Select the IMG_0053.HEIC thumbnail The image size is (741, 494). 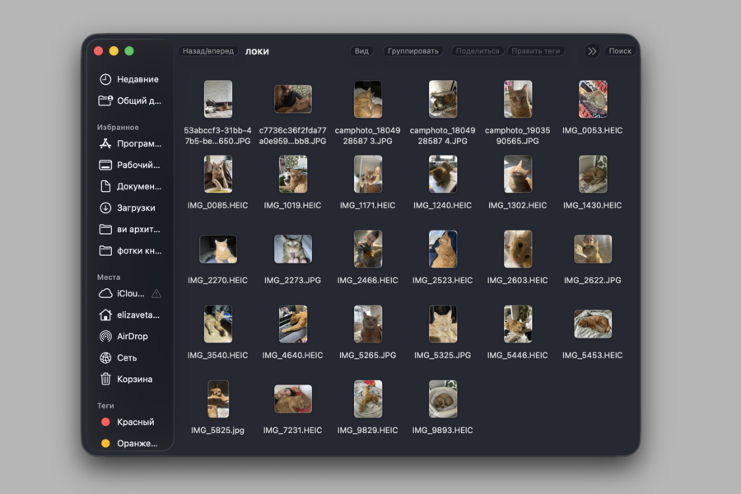pyautogui.click(x=593, y=100)
